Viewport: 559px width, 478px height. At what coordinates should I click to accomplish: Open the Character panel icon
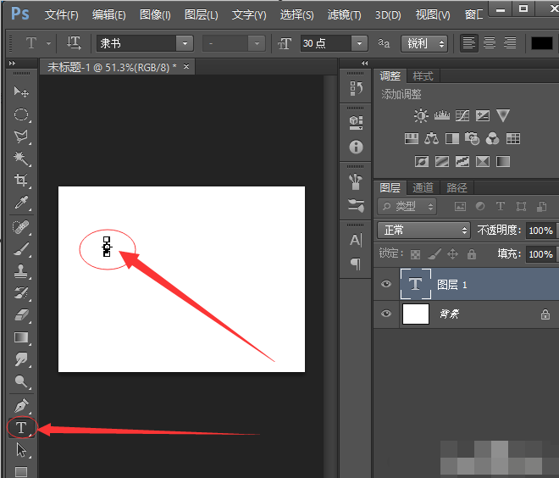356,240
